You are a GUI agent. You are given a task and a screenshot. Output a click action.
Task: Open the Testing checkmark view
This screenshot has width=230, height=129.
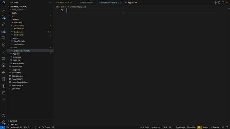[x=3, y=52]
